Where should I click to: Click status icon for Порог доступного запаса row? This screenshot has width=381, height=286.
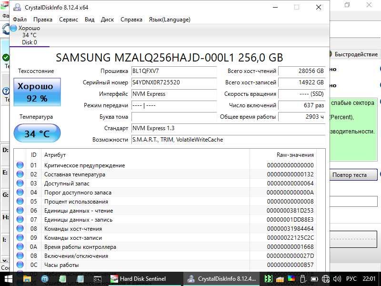pyautogui.click(x=20, y=193)
